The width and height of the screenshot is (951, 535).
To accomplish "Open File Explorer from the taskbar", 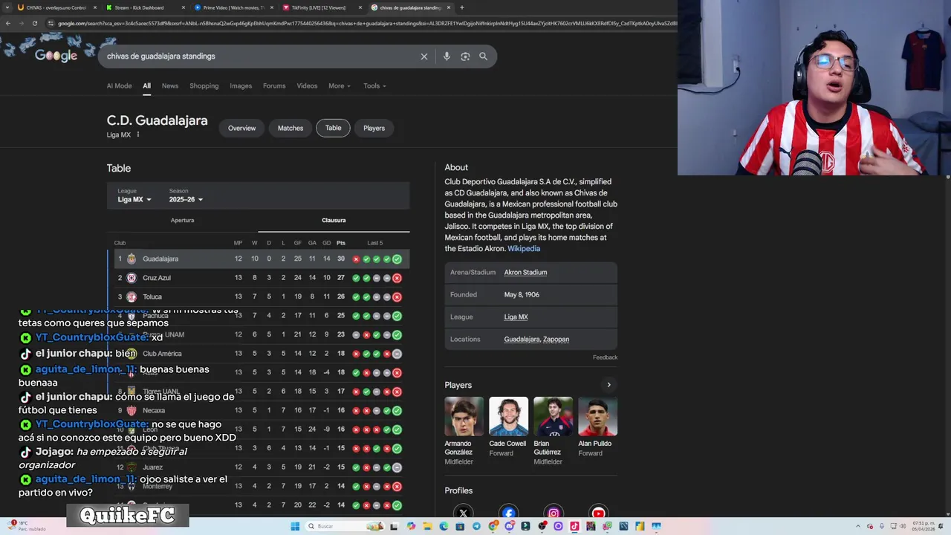I will 427,526.
